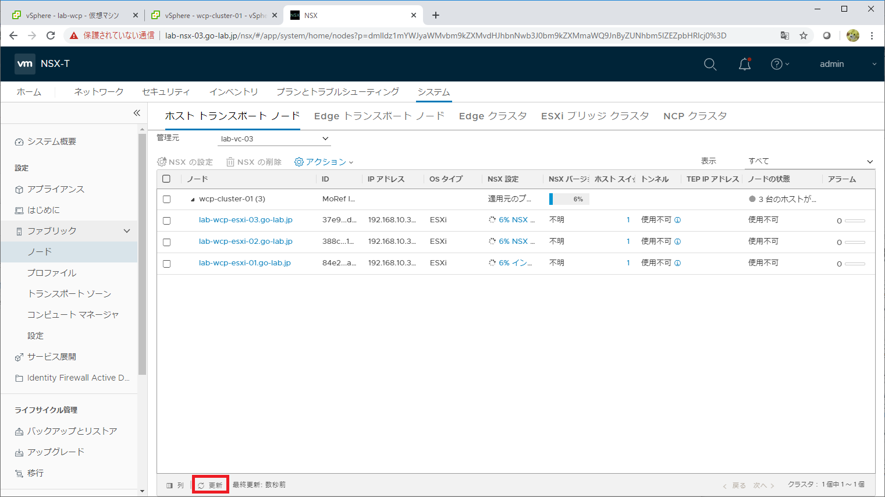885x497 pixels.
Task: Check the lab-wcp-esxi-03 row checkbox
Action: click(166, 221)
